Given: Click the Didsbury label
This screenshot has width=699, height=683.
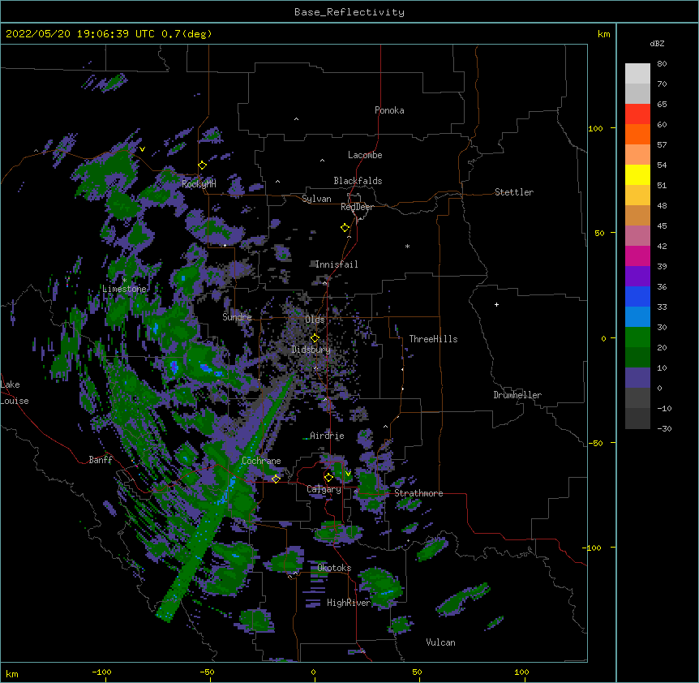Looking at the screenshot, I should point(311,350).
